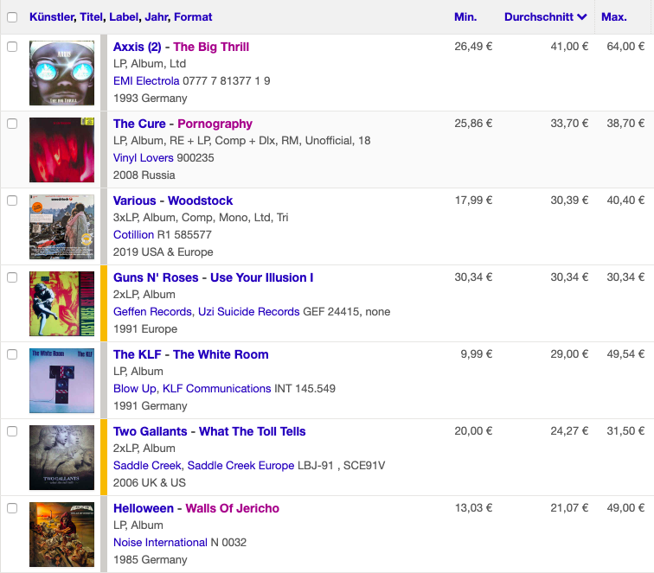Open artist link The Cure

(139, 124)
